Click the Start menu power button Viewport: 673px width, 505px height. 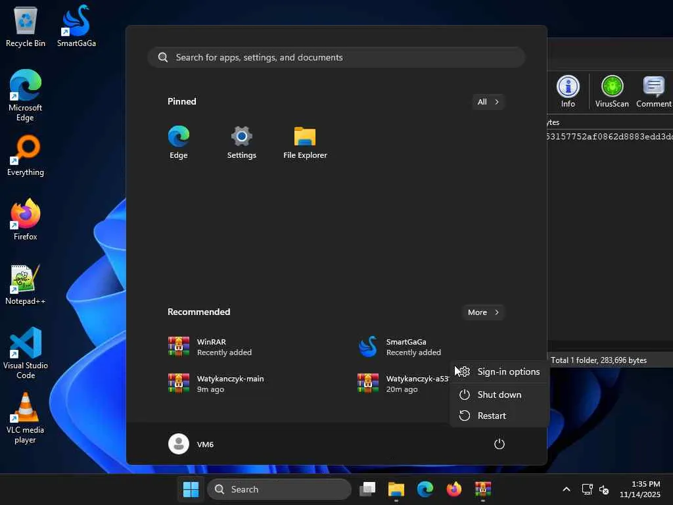(x=499, y=444)
